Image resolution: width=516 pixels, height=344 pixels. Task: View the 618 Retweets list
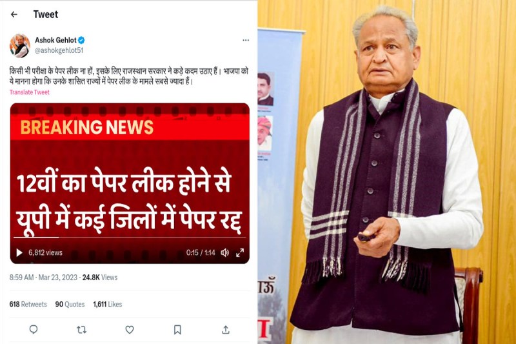pos(28,304)
